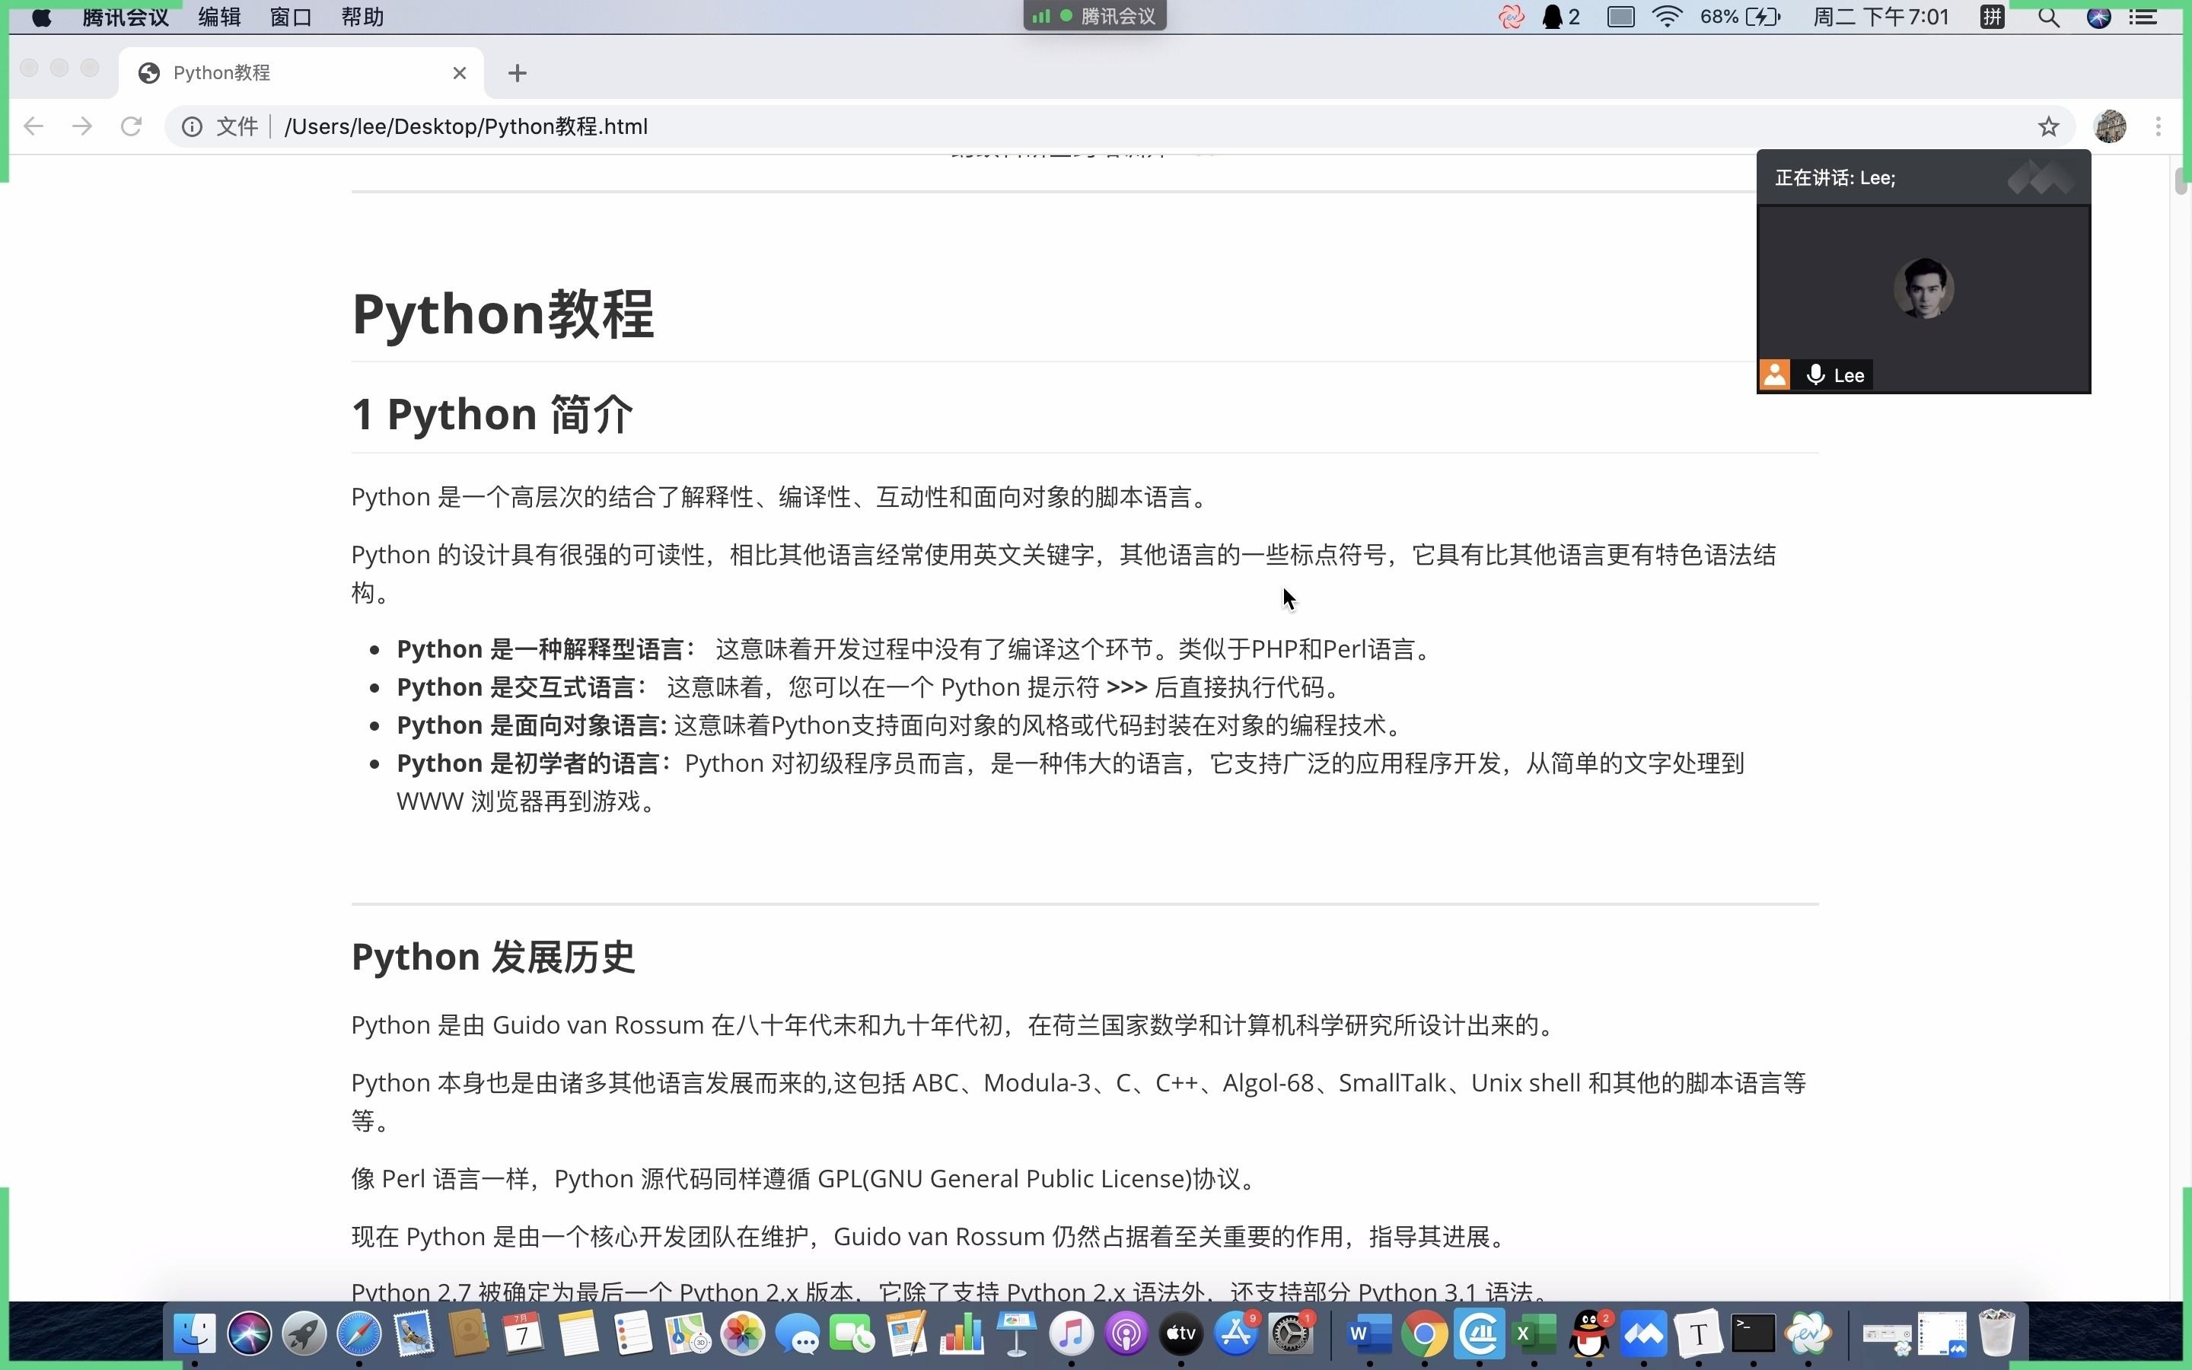Open Terminal from the Dock
This screenshot has width=2192, height=1370.
click(1753, 1333)
